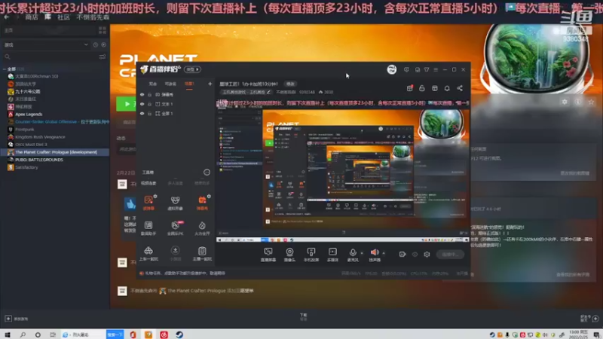Click the task icon with red dot
Screen dimensions: 603x339
409,88
